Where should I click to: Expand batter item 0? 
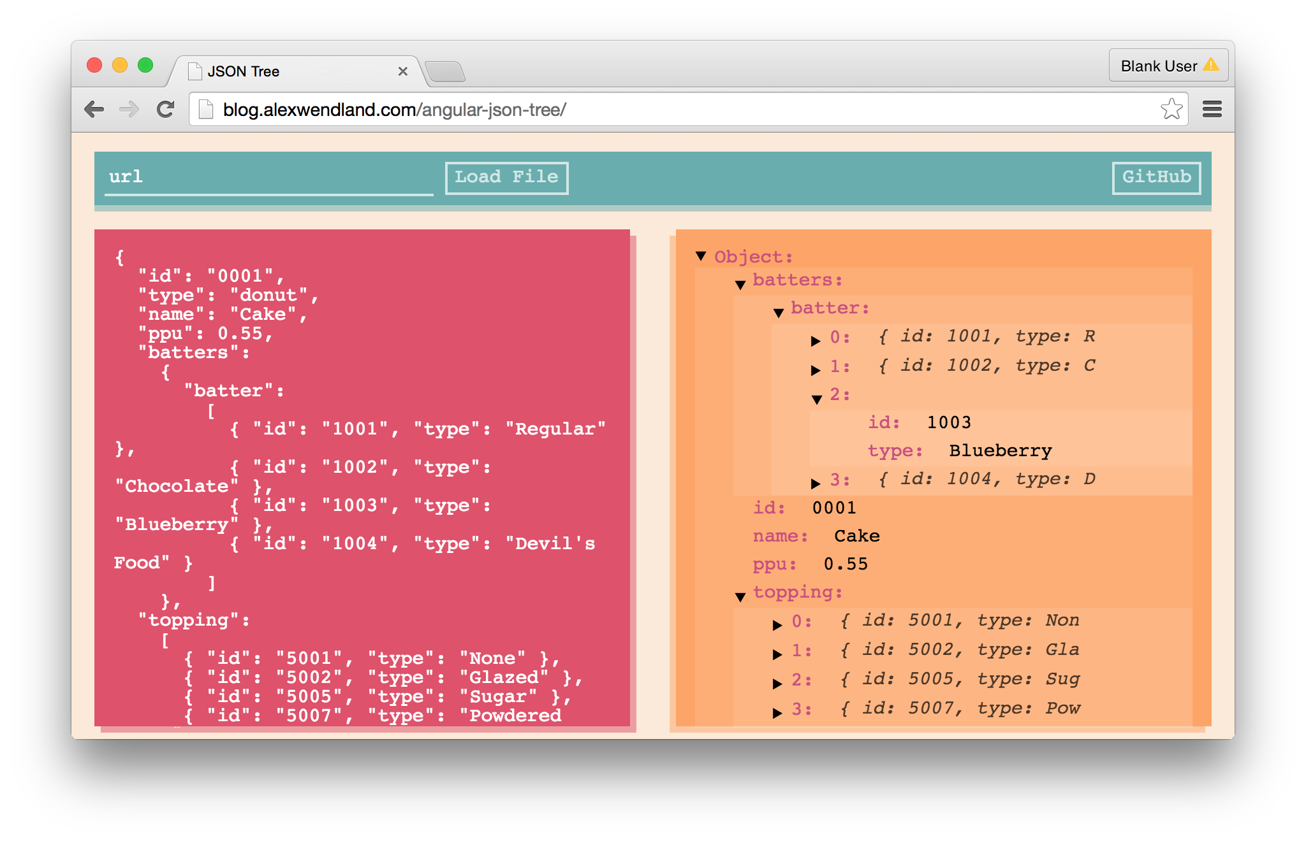816,341
